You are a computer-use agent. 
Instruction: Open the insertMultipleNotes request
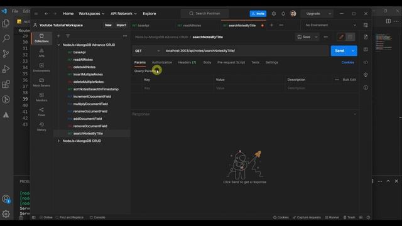point(88,75)
